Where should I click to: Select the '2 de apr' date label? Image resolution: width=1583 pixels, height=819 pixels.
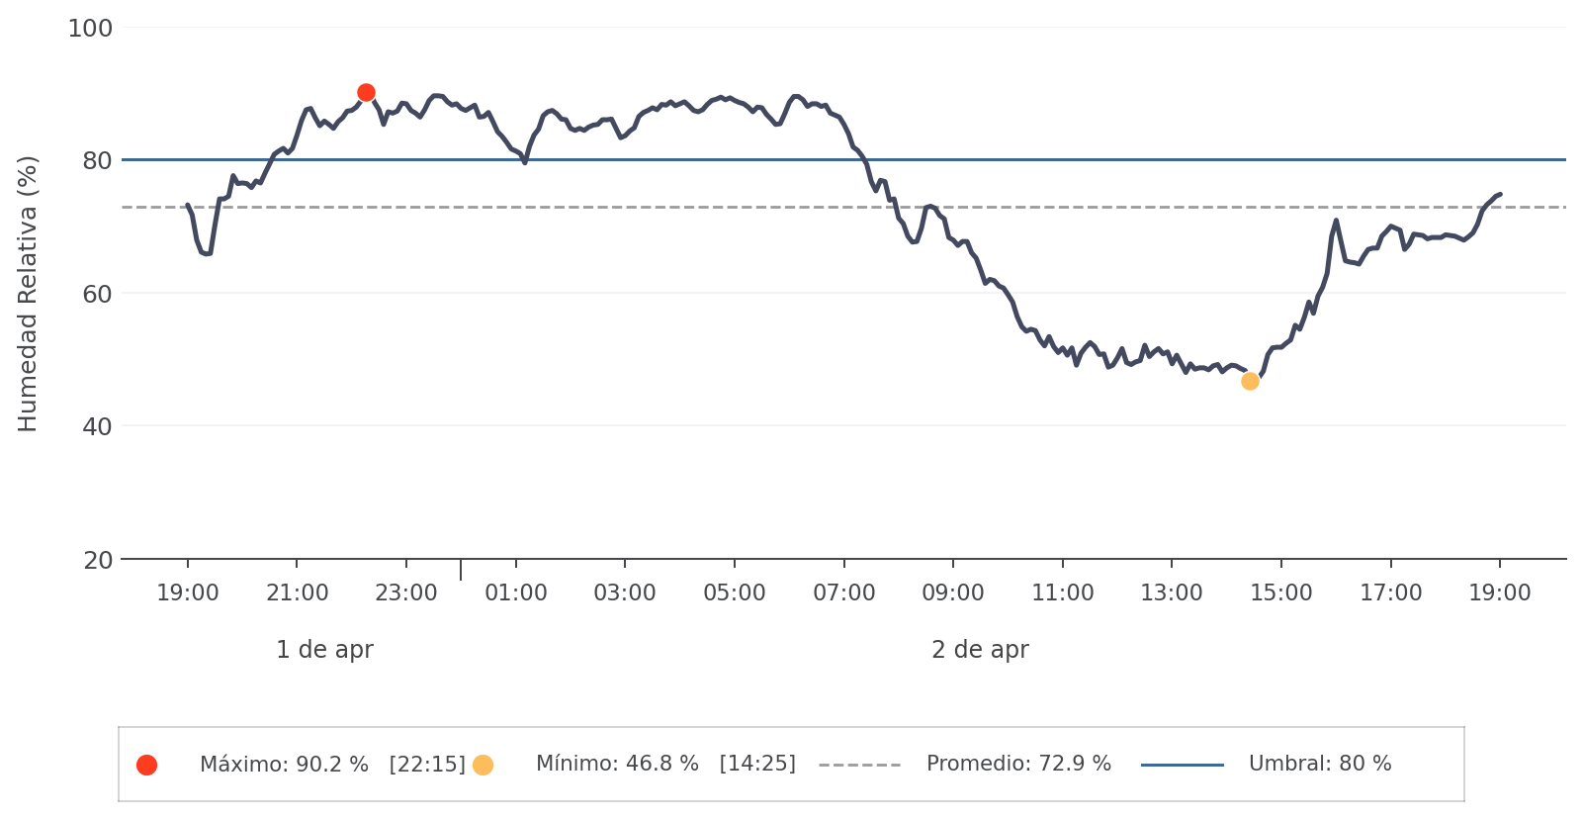(x=980, y=650)
